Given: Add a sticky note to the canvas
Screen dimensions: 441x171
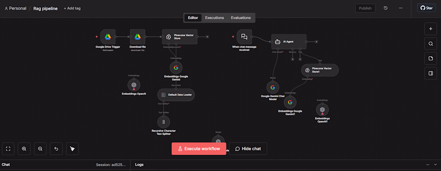Looking at the screenshot, I should tap(431, 58).
